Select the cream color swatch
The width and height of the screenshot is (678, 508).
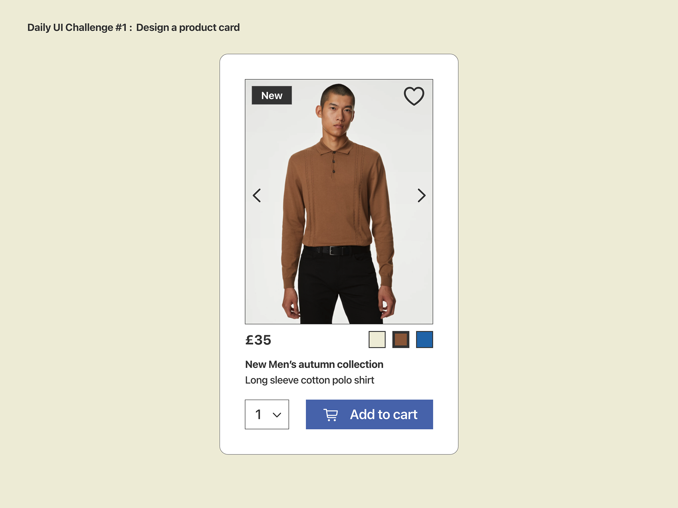pyautogui.click(x=377, y=339)
